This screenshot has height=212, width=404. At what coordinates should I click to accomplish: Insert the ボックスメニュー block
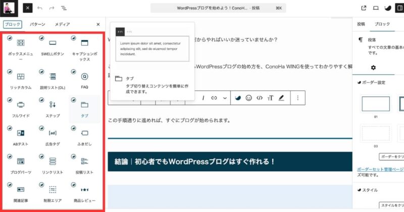[x=21, y=48]
